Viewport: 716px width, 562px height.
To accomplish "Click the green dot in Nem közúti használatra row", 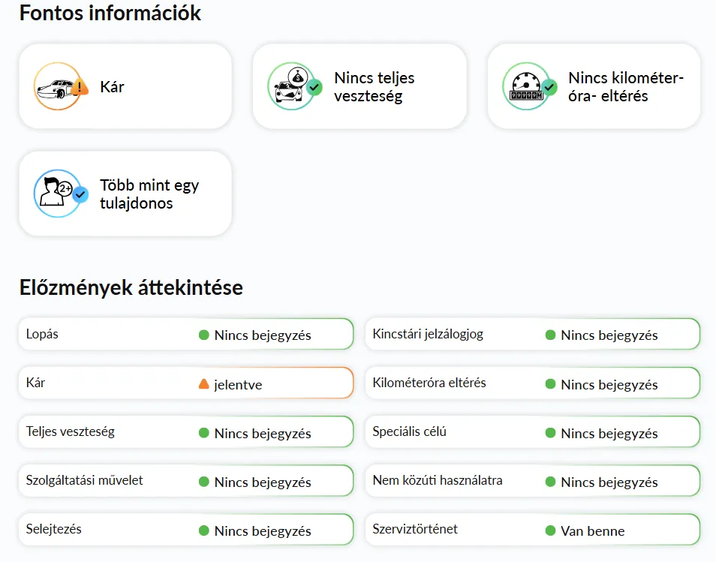I will point(551,482).
